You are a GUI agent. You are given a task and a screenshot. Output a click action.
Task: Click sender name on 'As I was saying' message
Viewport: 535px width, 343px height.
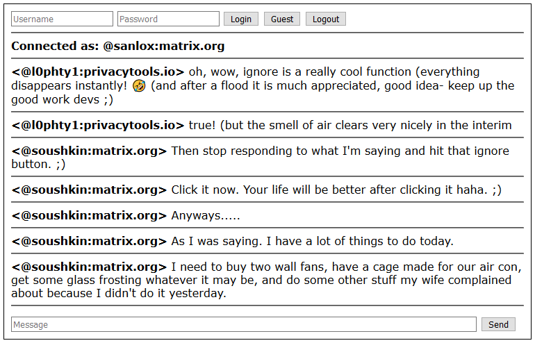[x=89, y=241]
